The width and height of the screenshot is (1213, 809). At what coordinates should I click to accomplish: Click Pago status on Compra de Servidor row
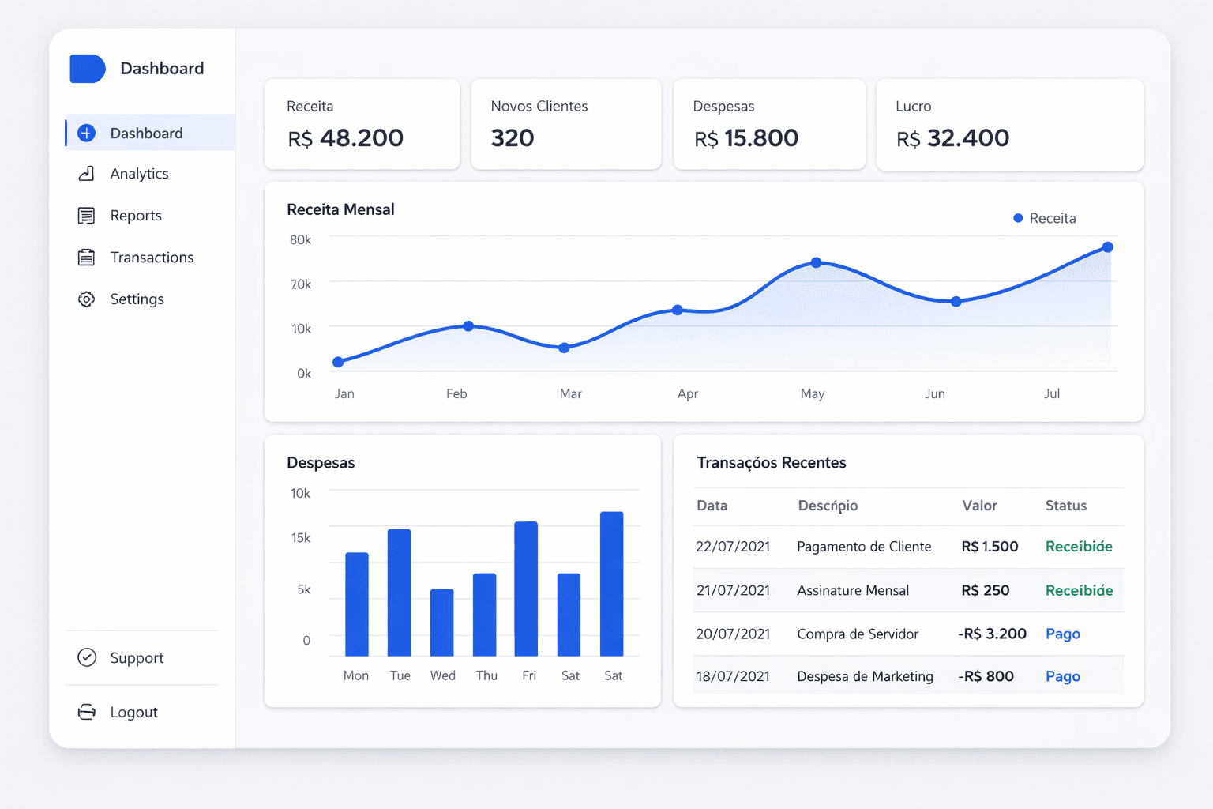pyautogui.click(x=1062, y=634)
